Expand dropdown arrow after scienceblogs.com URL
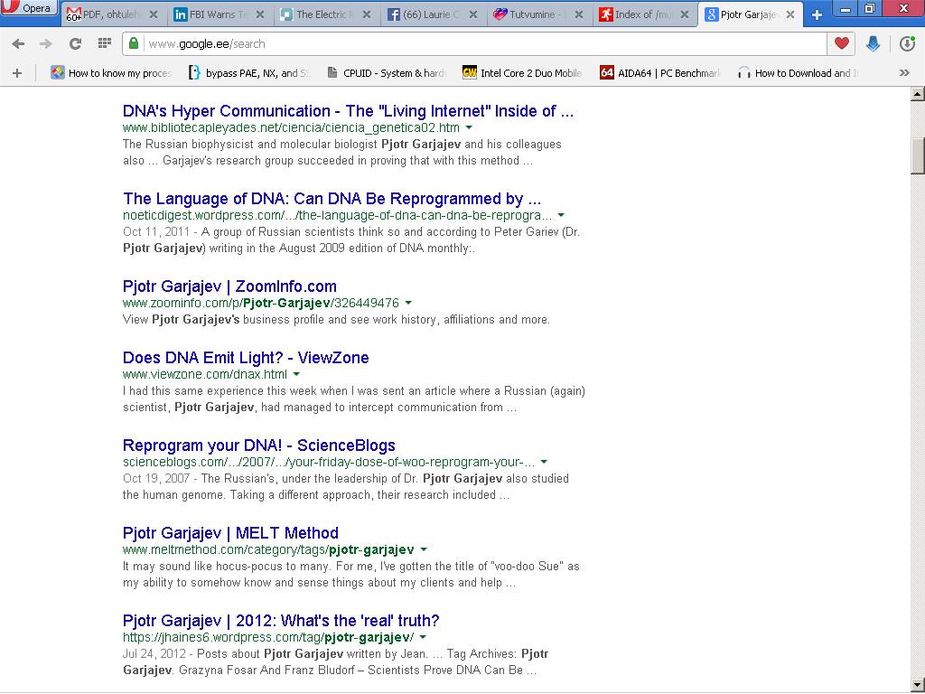Screen dimensions: 925x694 [544, 462]
